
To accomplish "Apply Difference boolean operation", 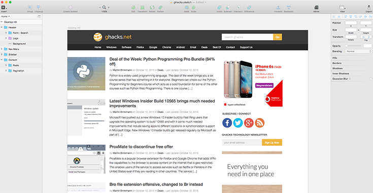I will 249,8.
